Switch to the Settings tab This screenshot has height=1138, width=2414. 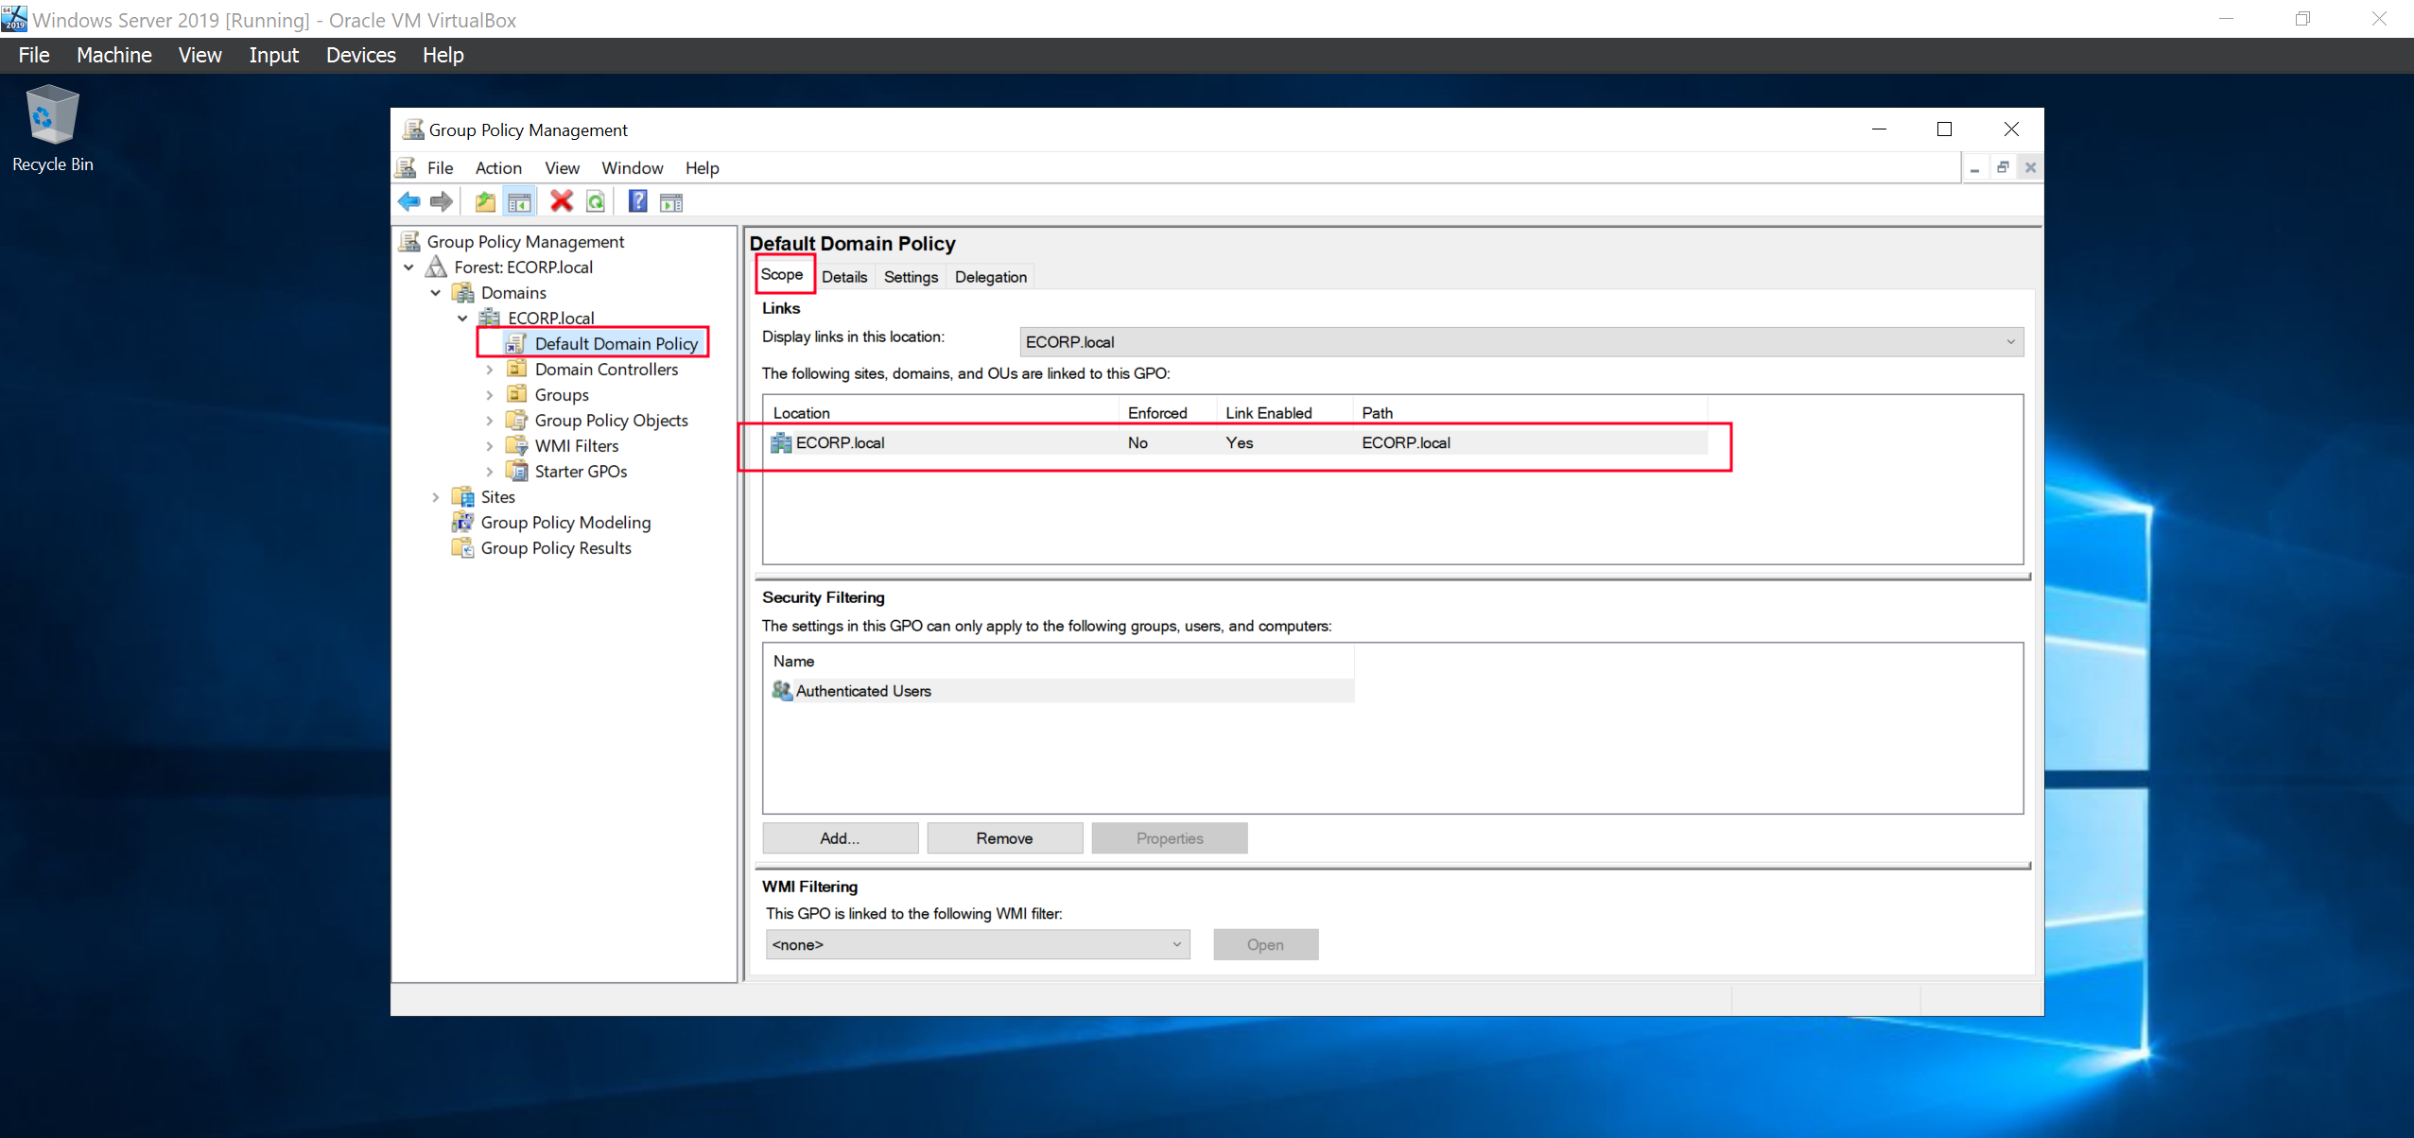tap(911, 277)
